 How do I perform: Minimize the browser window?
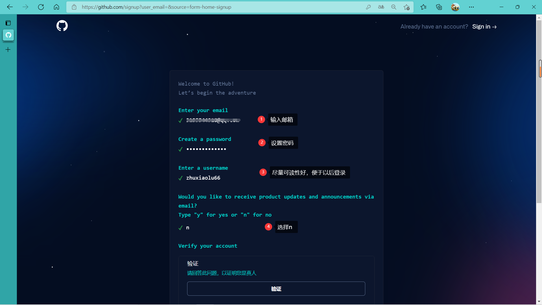pyautogui.click(x=501, y=7)
